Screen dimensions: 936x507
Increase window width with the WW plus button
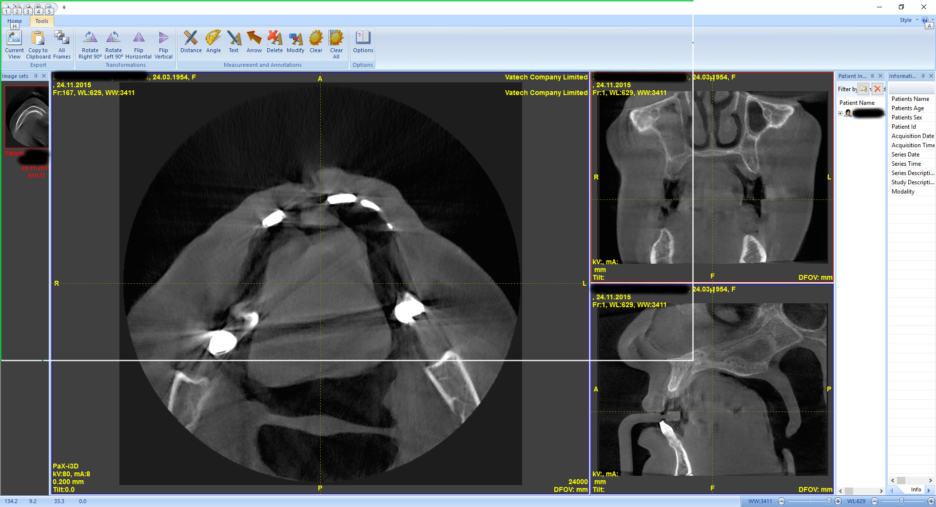point(838,501)
